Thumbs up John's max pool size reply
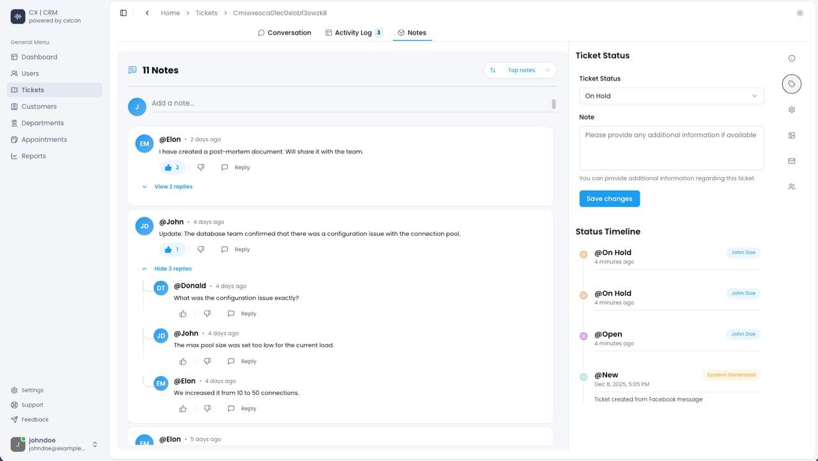 183,361
